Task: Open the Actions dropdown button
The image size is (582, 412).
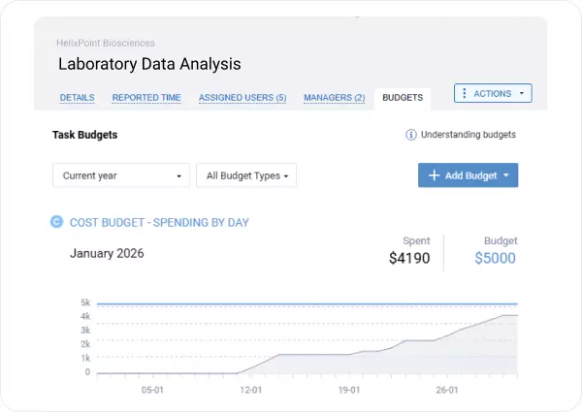Action: point(493,93)
